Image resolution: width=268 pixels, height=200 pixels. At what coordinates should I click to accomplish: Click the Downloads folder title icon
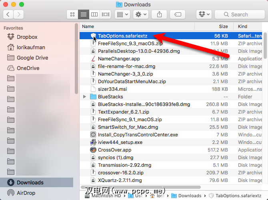point(119,4)
